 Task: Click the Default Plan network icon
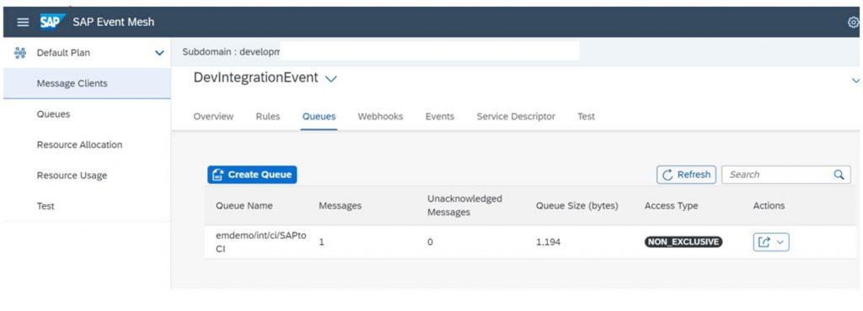point(20,53)
